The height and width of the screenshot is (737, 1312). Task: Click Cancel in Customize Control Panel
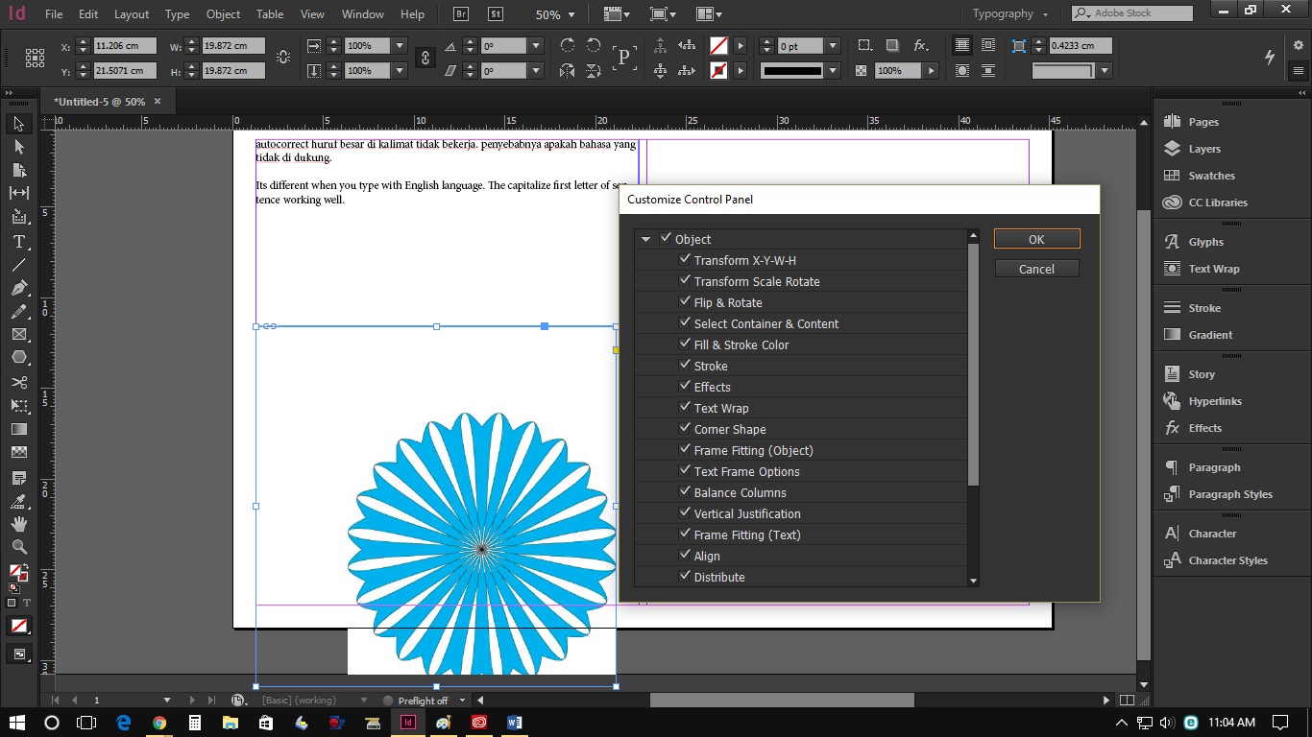[x=1036, y=269]
